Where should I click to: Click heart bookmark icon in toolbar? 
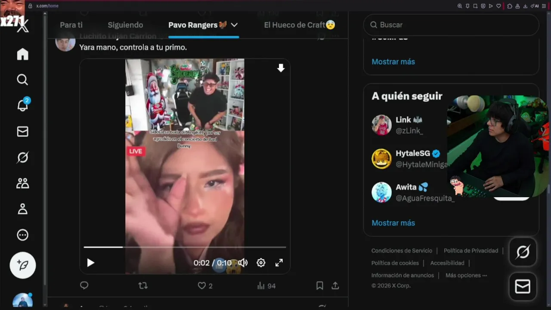pyautogui.click(x=498, y=6)
